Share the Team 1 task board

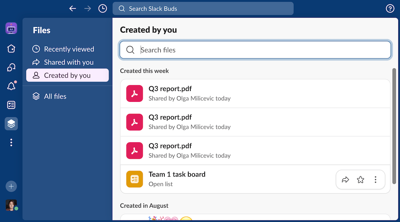click(x=346, y=180)
